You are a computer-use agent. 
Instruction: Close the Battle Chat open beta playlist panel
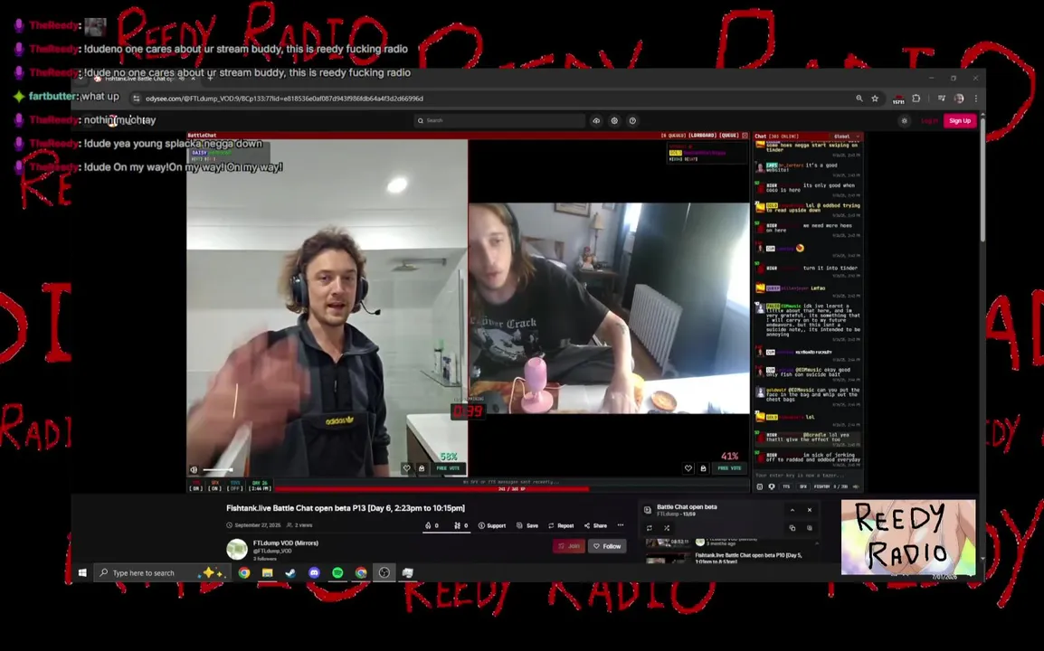810,510
